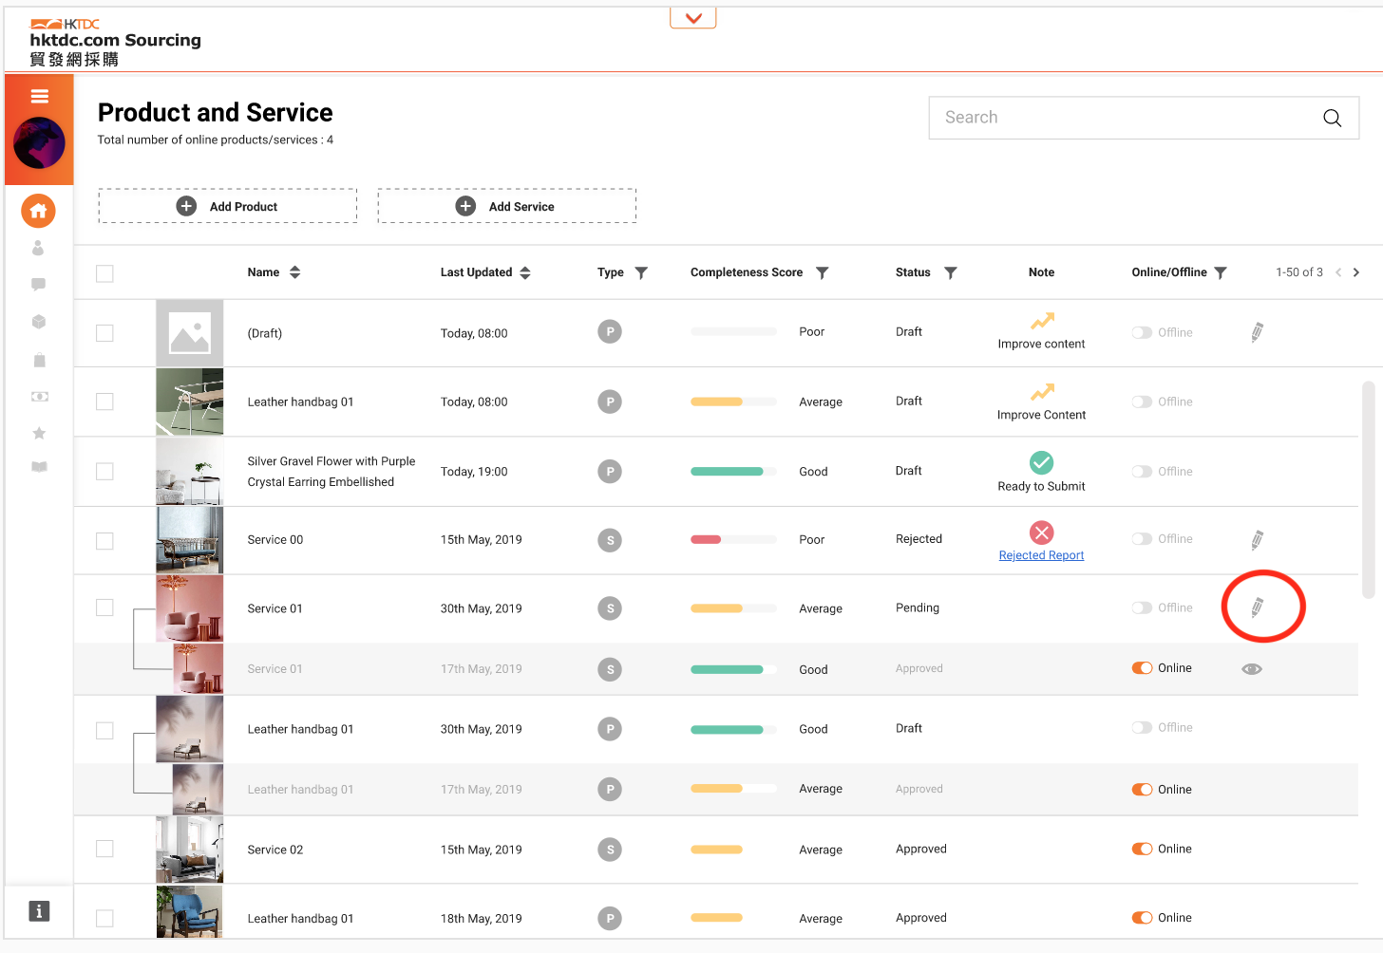Toggle Service 02 online switch off

[1142, 850]
